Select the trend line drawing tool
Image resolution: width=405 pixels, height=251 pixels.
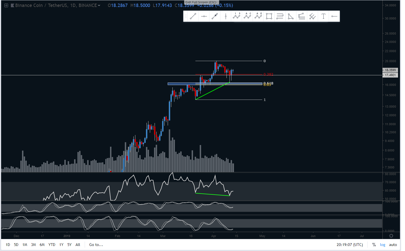[x=193, y=16]
